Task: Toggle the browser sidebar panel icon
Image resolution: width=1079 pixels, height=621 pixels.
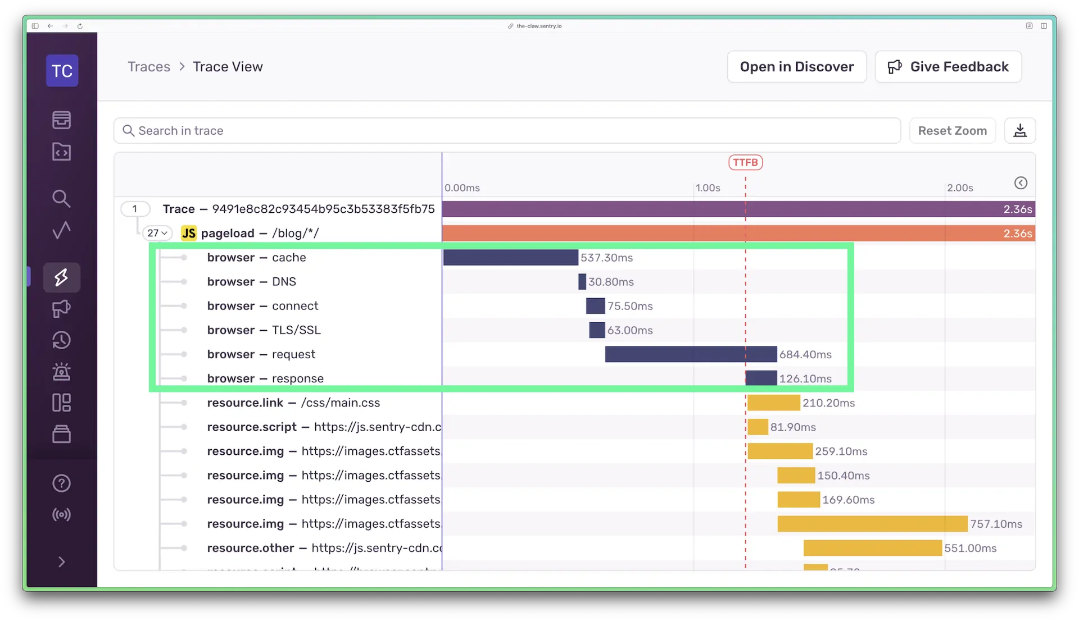Action: pos(35,26)
